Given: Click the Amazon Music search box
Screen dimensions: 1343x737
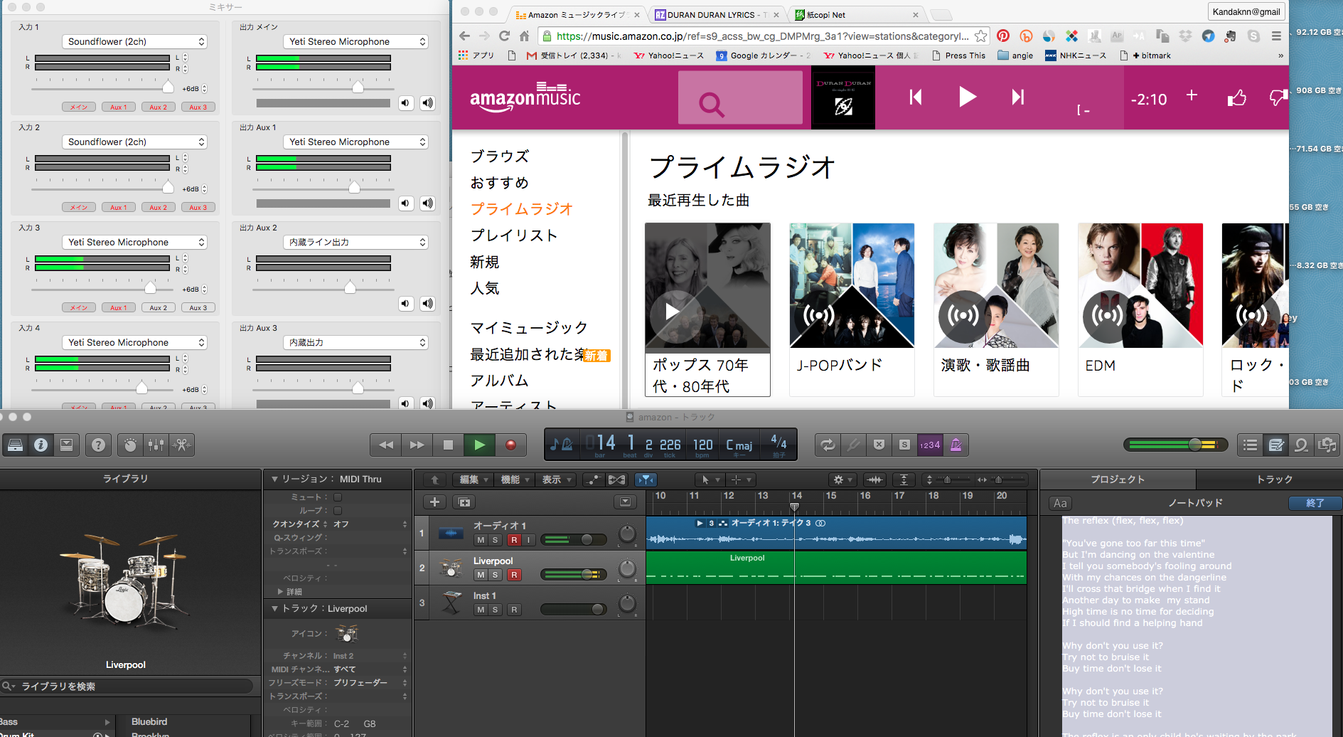Looking at the screenshot, I should pos(740,98).
